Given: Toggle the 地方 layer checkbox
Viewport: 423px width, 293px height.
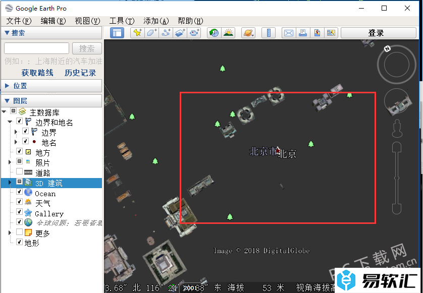Looking at the screenshot, I should pos(19,151).
